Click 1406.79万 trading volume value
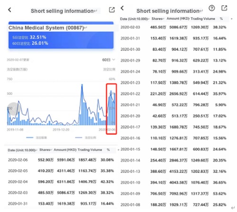This screenshot has height=212, width=237. (x=87, y=182)
